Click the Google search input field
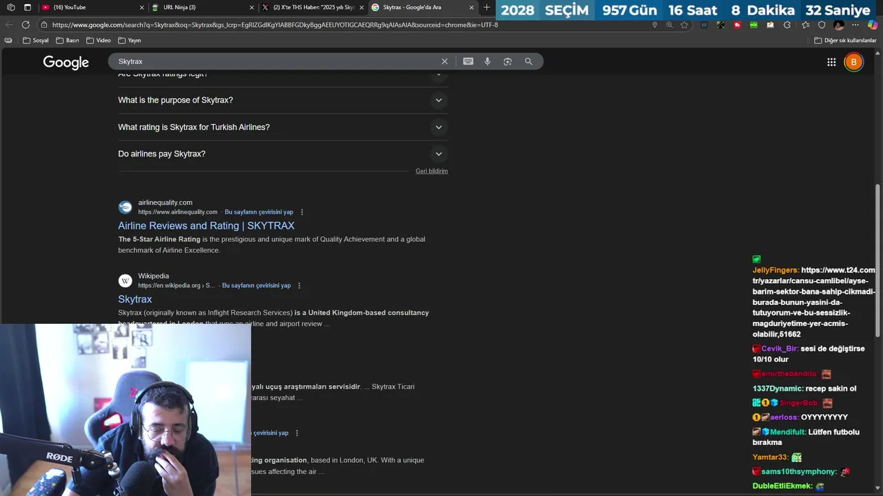This screenshot has height=496, width=883. point(276,61)
